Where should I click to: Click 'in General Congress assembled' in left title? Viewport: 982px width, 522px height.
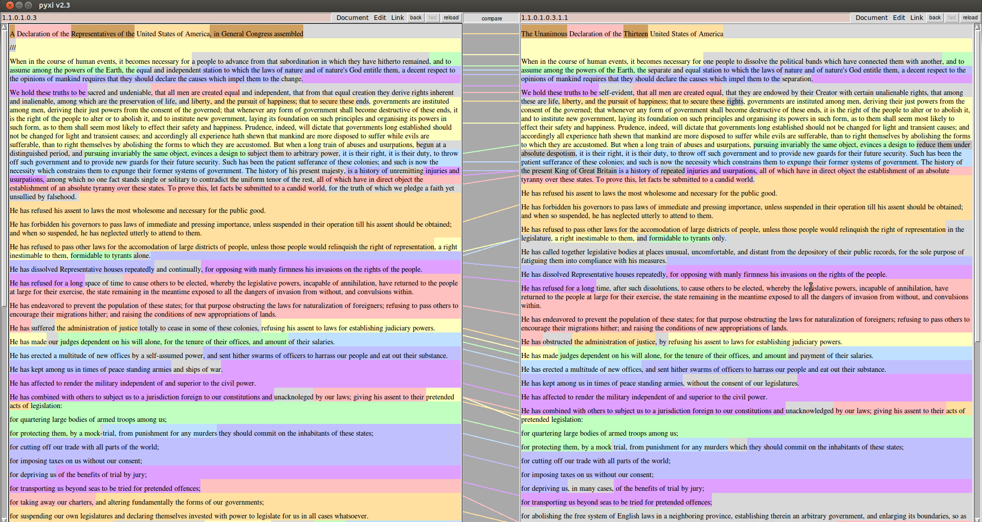click(x=258, y=34)
